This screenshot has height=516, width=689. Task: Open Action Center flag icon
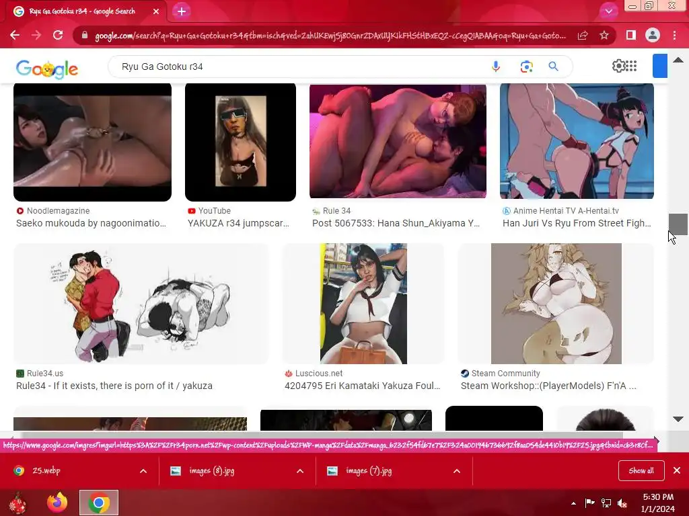tap(589, 503)
